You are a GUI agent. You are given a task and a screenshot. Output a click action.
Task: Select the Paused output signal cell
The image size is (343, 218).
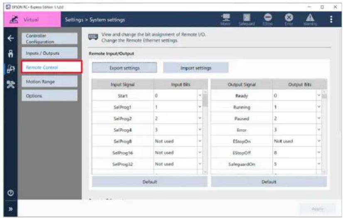tap(242, 118)
